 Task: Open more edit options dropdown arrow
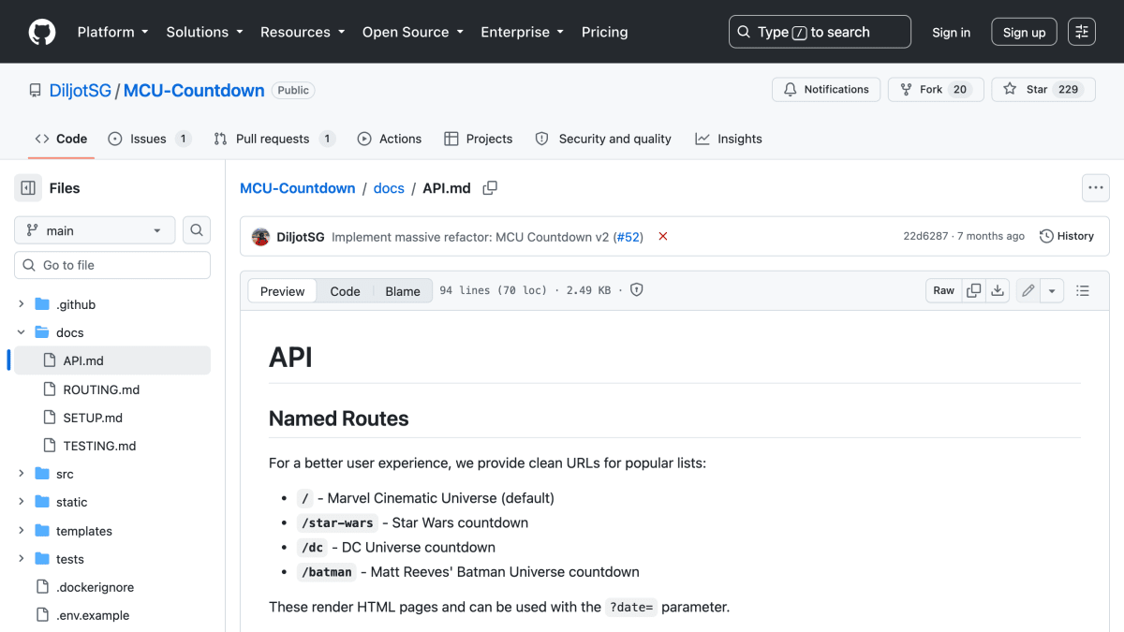1052,290
